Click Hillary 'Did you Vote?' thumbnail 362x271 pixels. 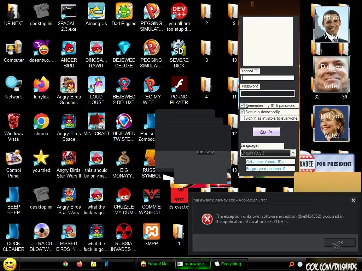[x=332, y=123]
